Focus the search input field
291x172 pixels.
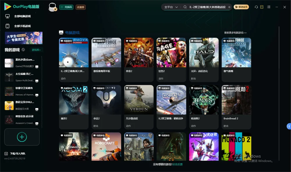click(x=207, y=7)
